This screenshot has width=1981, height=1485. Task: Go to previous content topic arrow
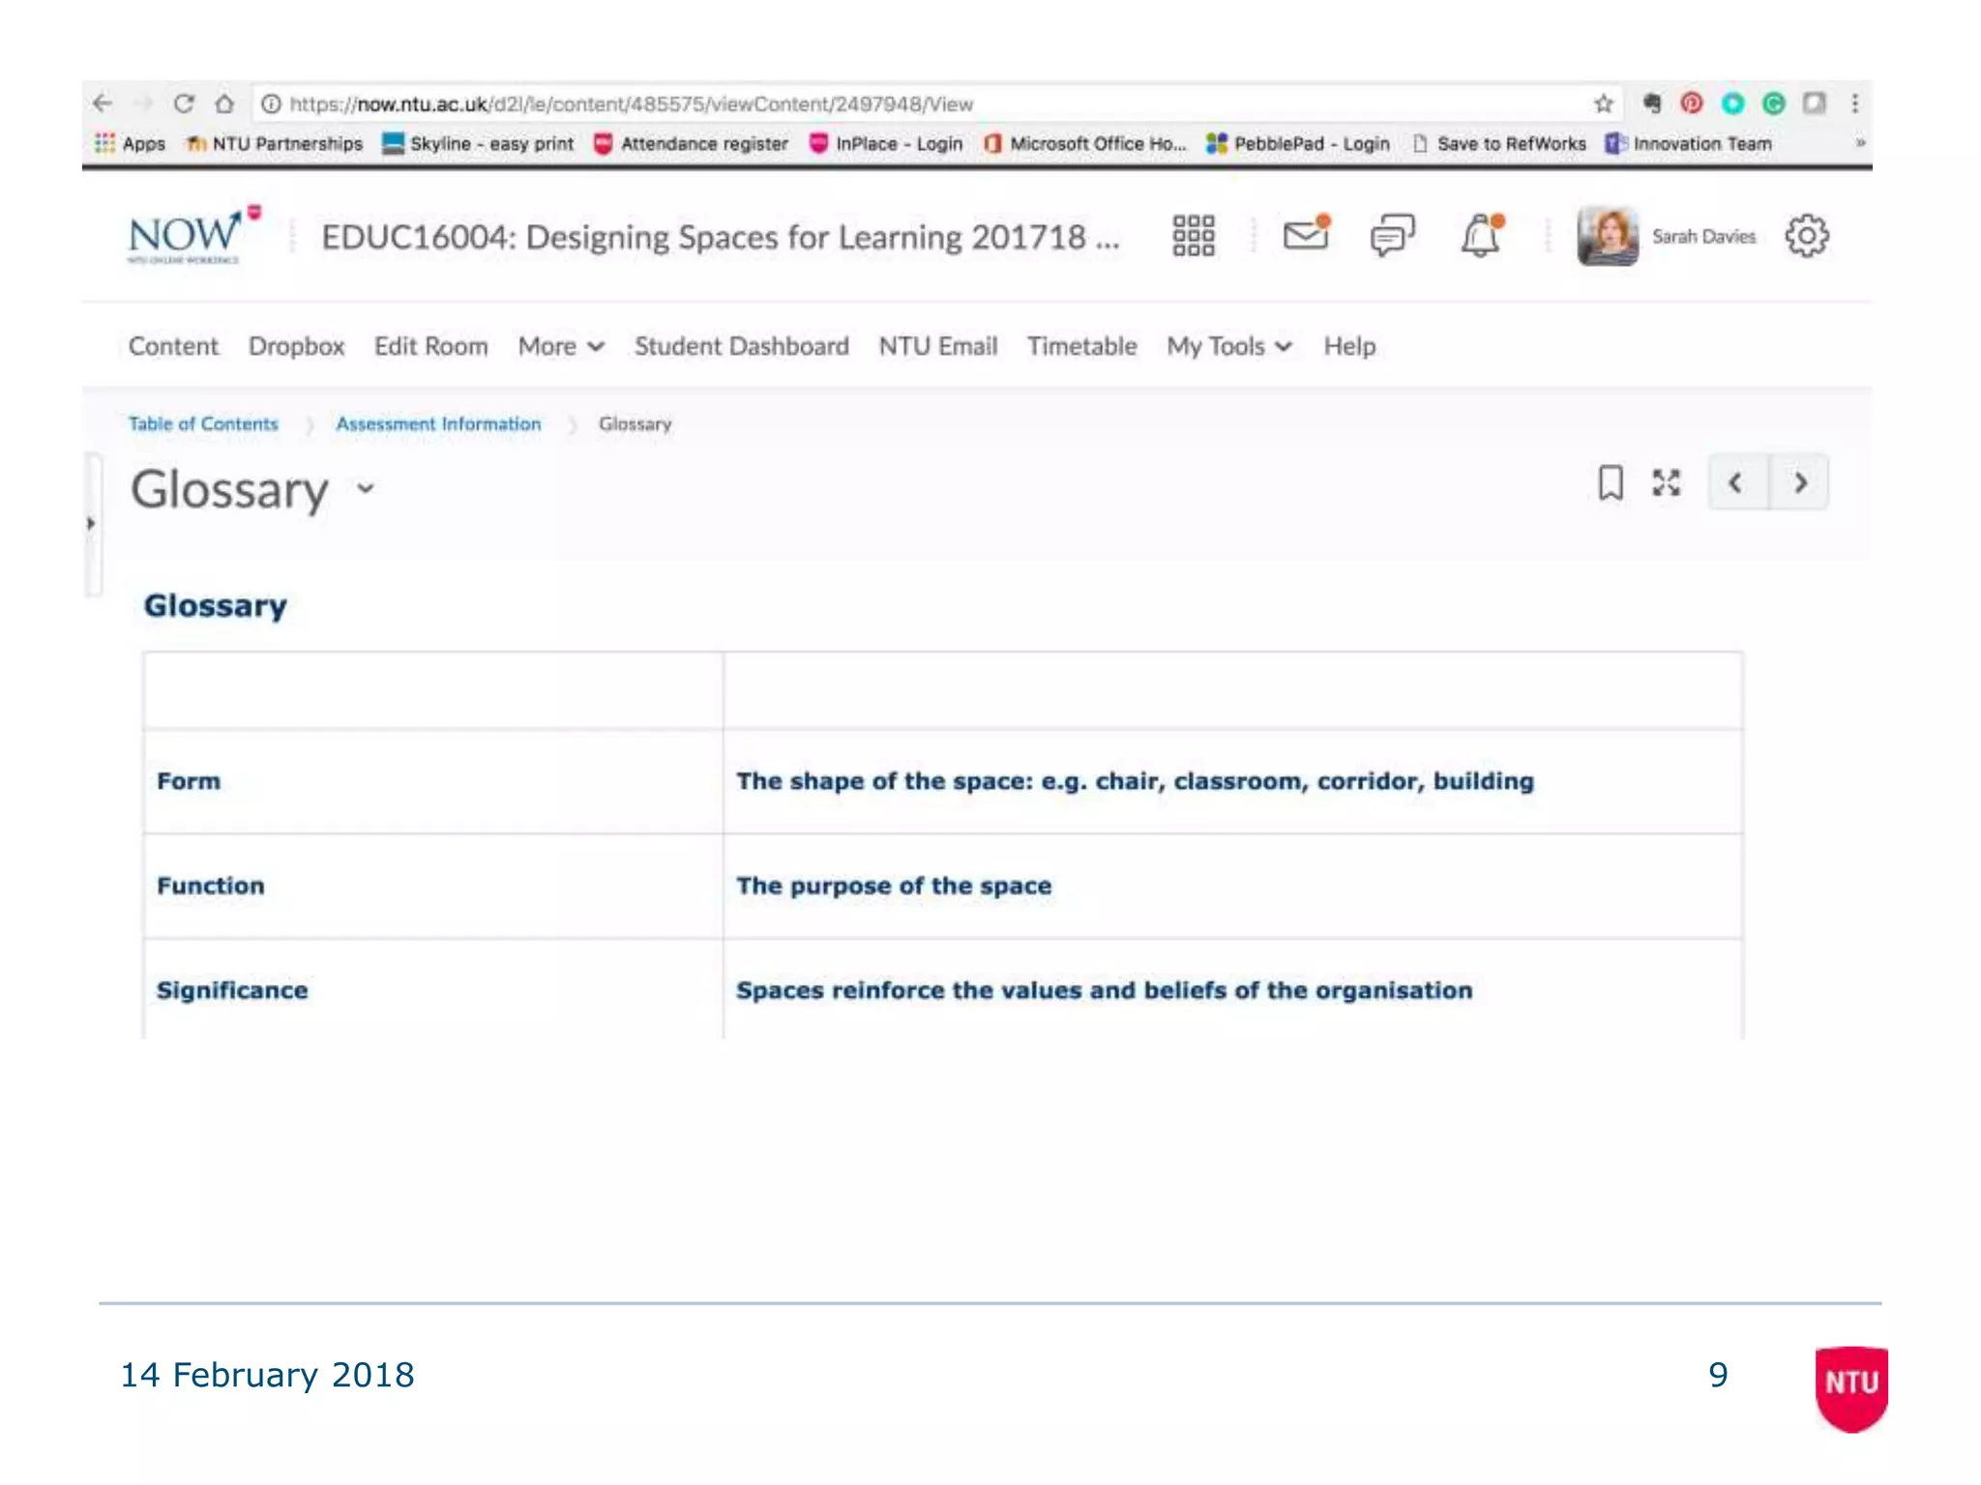(x=1736, y=482)
